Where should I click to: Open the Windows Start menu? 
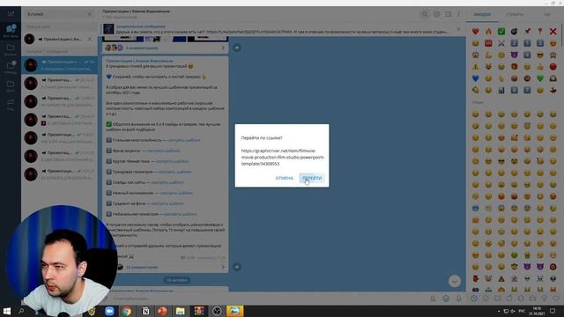[x=7, y=311]
